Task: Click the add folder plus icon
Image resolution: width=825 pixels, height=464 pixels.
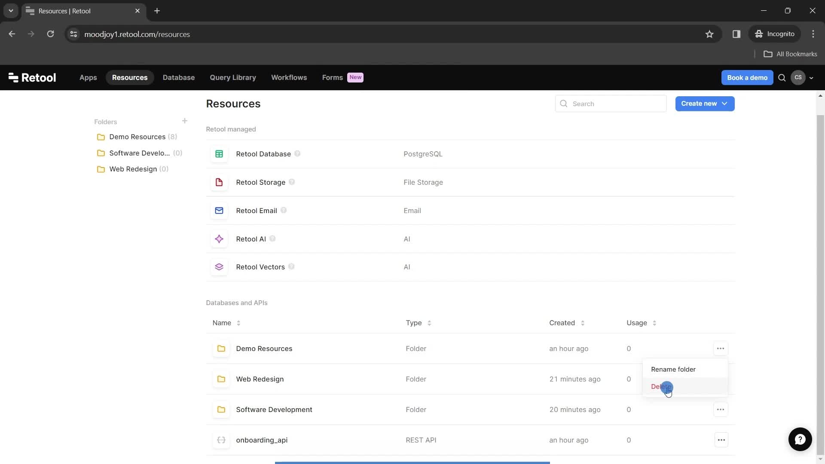Action: (185, 121)
